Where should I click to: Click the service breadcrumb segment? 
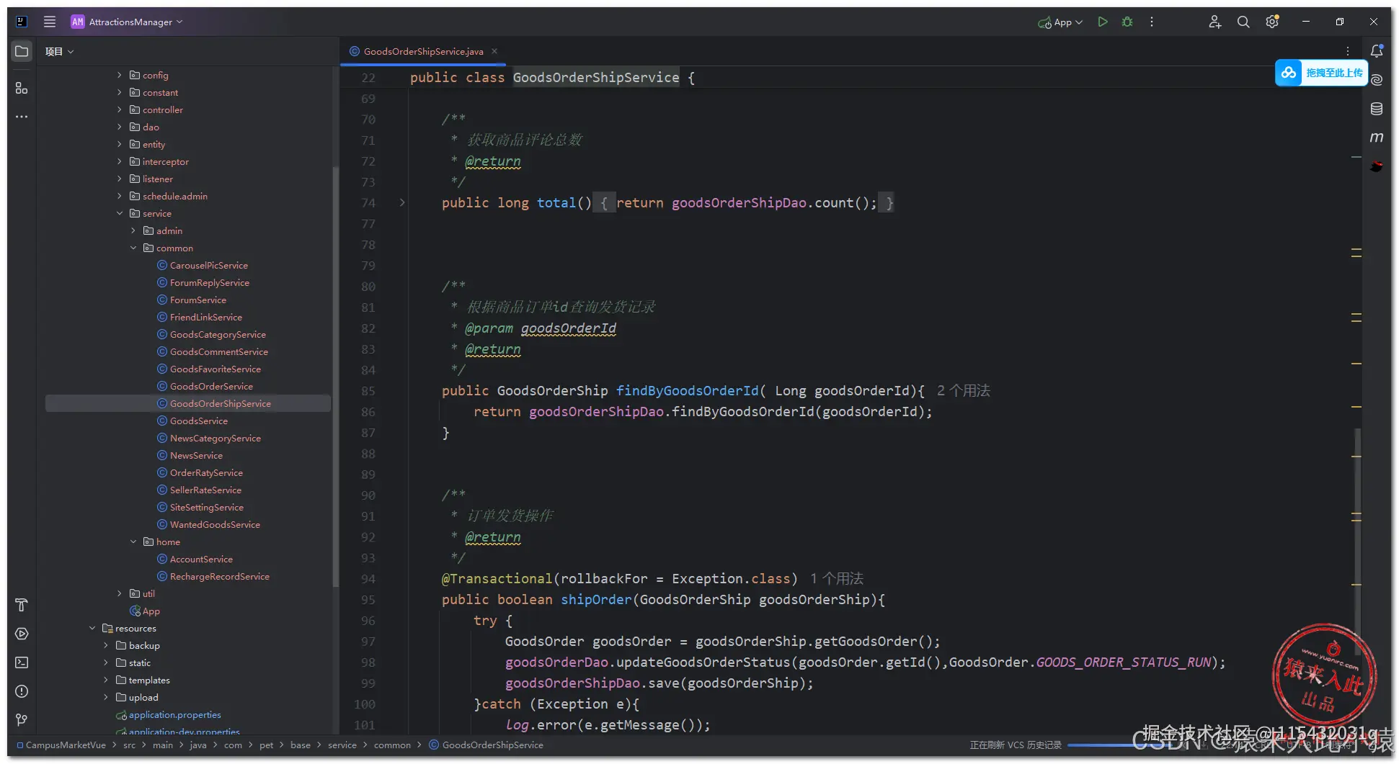pos(342,745)
